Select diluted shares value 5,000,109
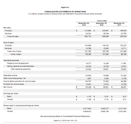This screenshot has width=131, height=124. coord(105,111)
